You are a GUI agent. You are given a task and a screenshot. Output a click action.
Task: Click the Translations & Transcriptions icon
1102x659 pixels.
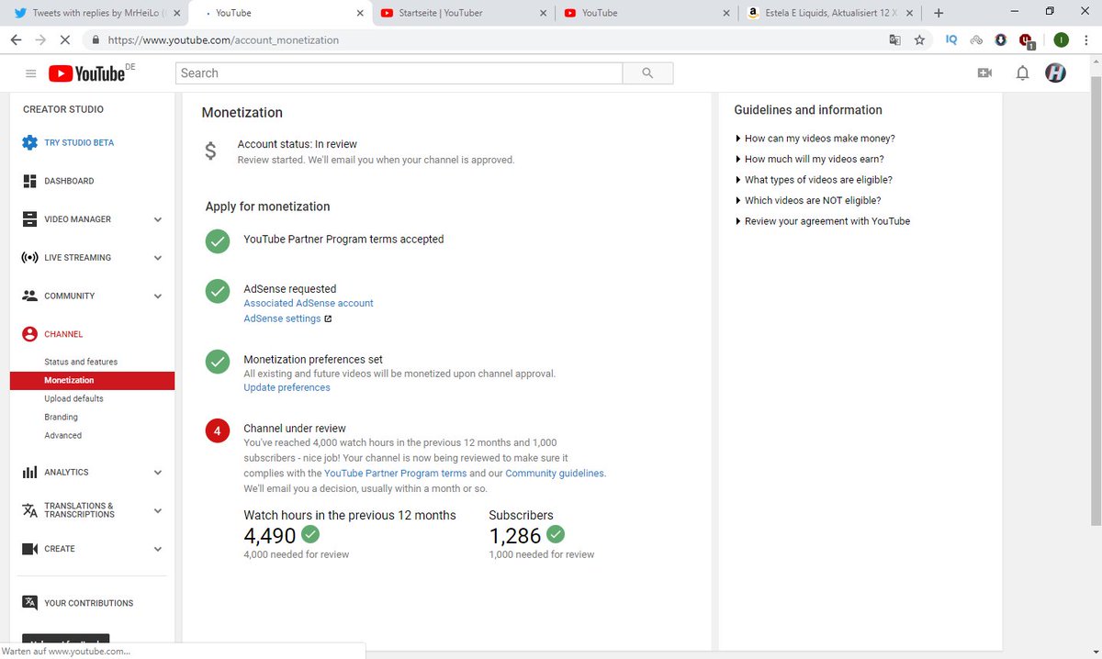pos(29,510)
